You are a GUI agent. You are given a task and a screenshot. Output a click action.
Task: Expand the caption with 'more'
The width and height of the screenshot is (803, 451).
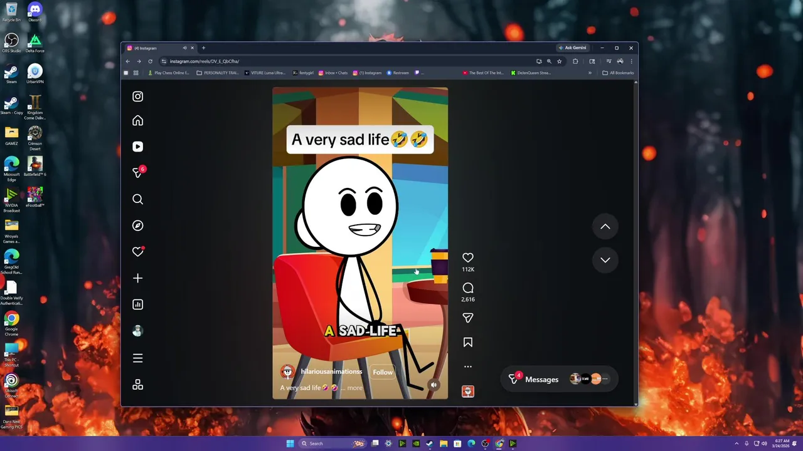pos(354,388)
